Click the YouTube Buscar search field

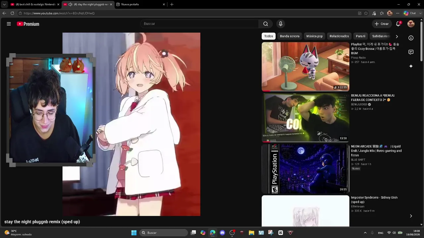click(x=199, y=24)
